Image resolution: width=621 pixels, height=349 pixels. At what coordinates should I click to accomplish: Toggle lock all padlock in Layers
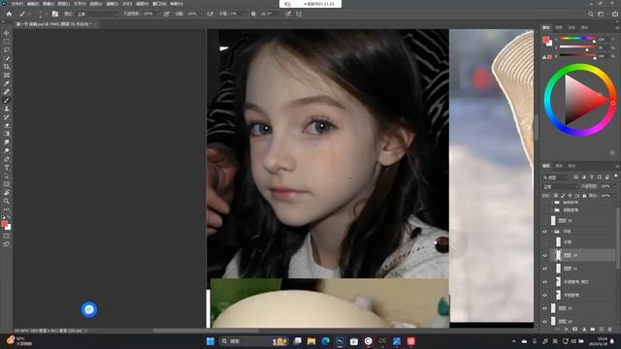[584, 196]
